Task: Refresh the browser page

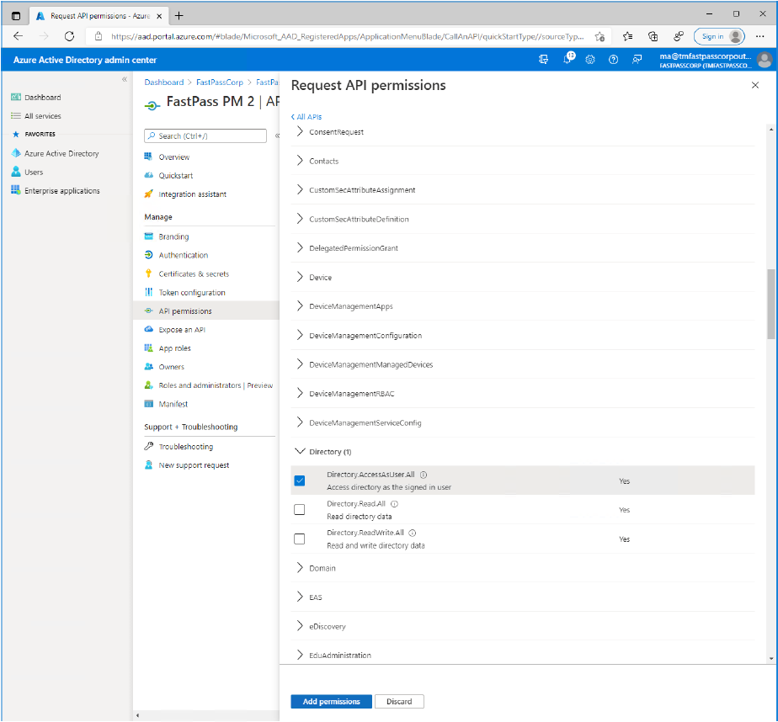Action: coord(70,36)
